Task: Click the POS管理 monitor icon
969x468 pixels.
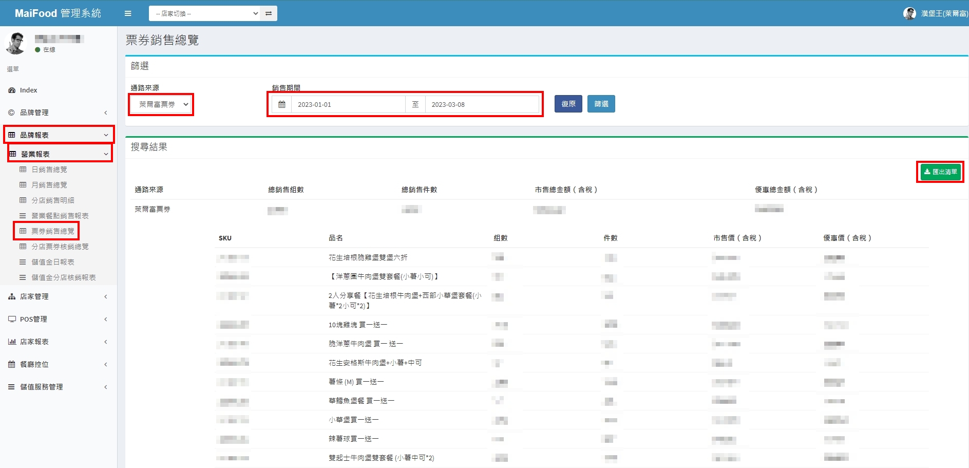Action: (x=12, y=319)
